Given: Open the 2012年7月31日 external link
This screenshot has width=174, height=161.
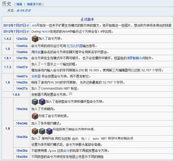Looking at the screenshot, I should pos(14,32).
